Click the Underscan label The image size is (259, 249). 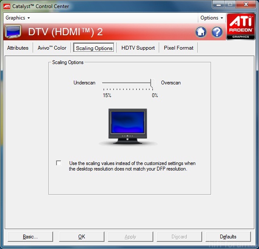84,82
